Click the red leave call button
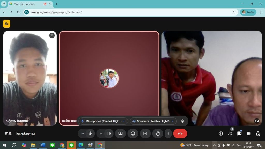 pyautogui.click(x=180, y=133)
